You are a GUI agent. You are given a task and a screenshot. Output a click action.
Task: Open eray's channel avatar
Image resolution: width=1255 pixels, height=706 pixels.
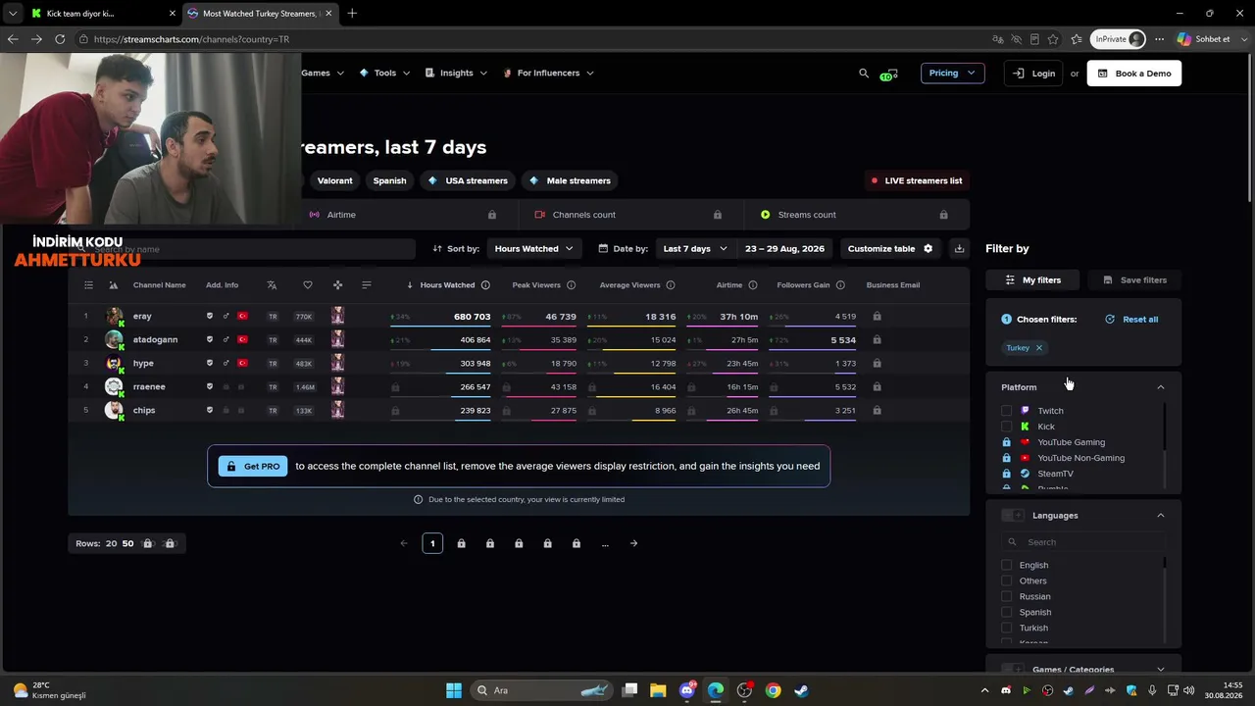(115, 316)
